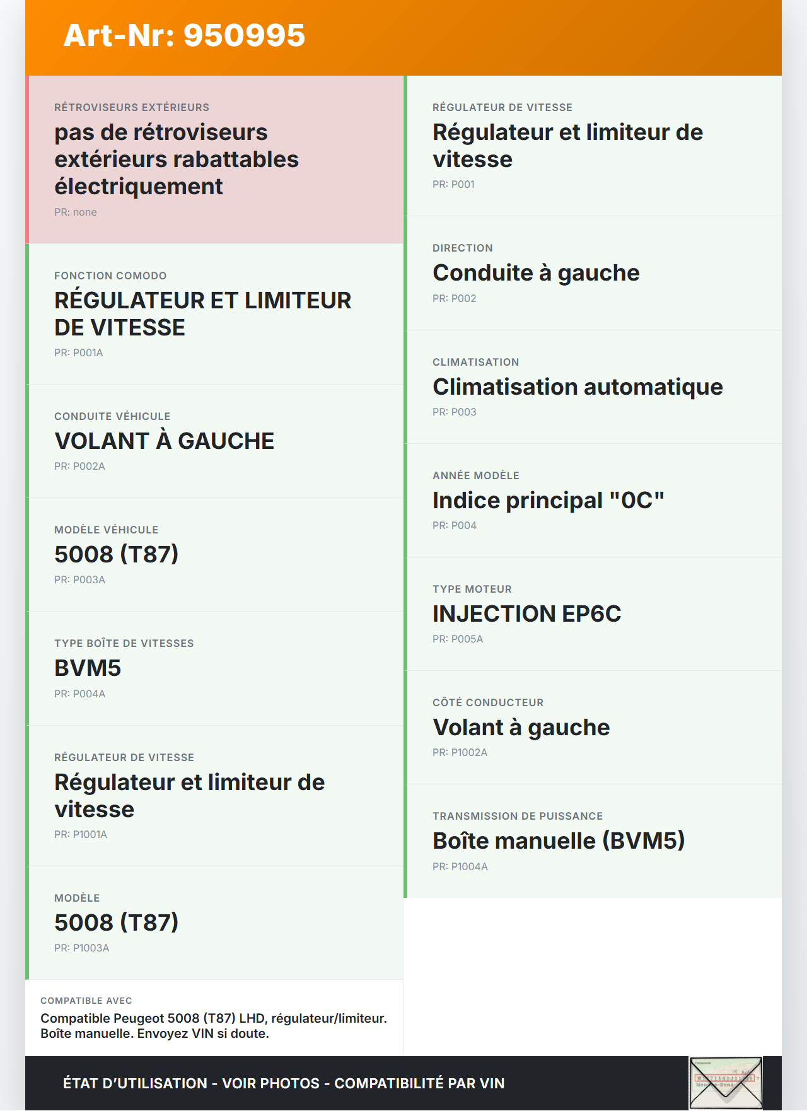Click the footer Compatibilité par VIN text
The width and height of the screenshot is (807, 1111).
coord(419,1083)
